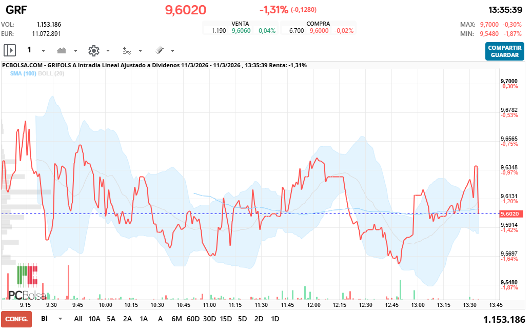This screenshot has height=330, width=532.
Task: Open the dropdown arrow beside settings gear
Action: point(108,51)
